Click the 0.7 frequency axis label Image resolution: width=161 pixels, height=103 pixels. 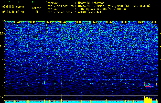(x=2, y=85)
